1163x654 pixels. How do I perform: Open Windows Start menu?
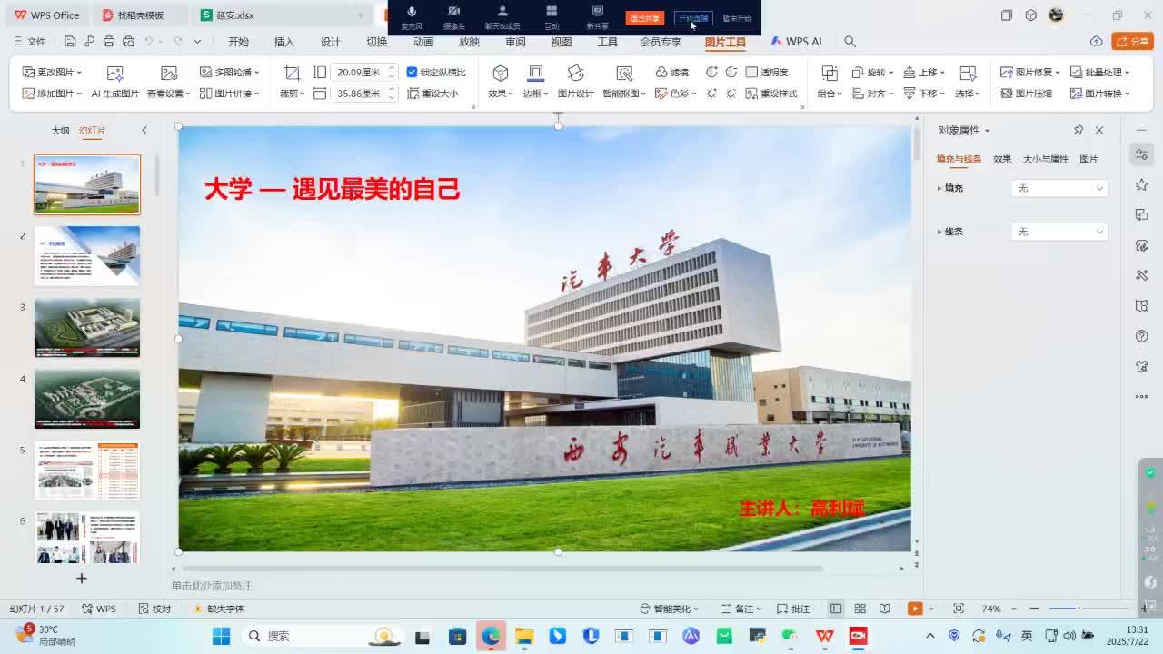pyautogui.click(x=221, y=636)
